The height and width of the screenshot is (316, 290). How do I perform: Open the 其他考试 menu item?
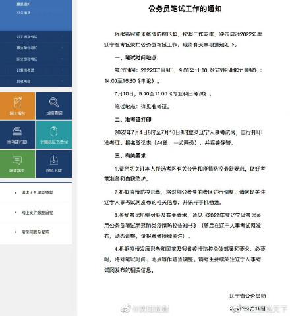tap(24, 81)
